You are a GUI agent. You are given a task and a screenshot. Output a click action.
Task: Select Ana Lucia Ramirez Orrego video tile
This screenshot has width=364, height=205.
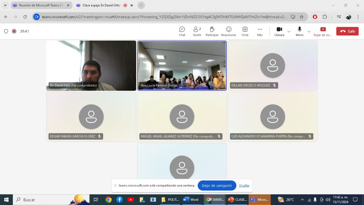click(x=182, y=66)
